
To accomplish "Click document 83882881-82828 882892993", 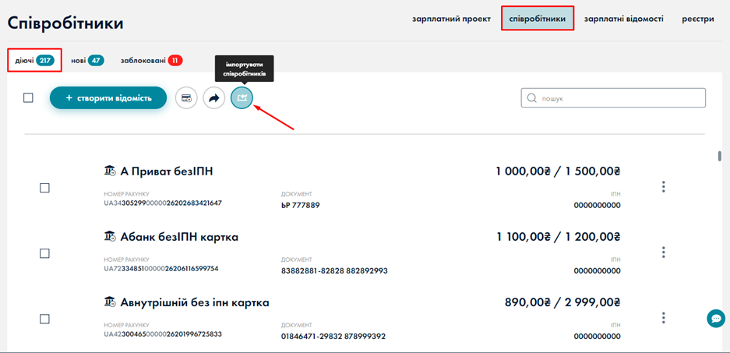I will (x=334, y=270).
